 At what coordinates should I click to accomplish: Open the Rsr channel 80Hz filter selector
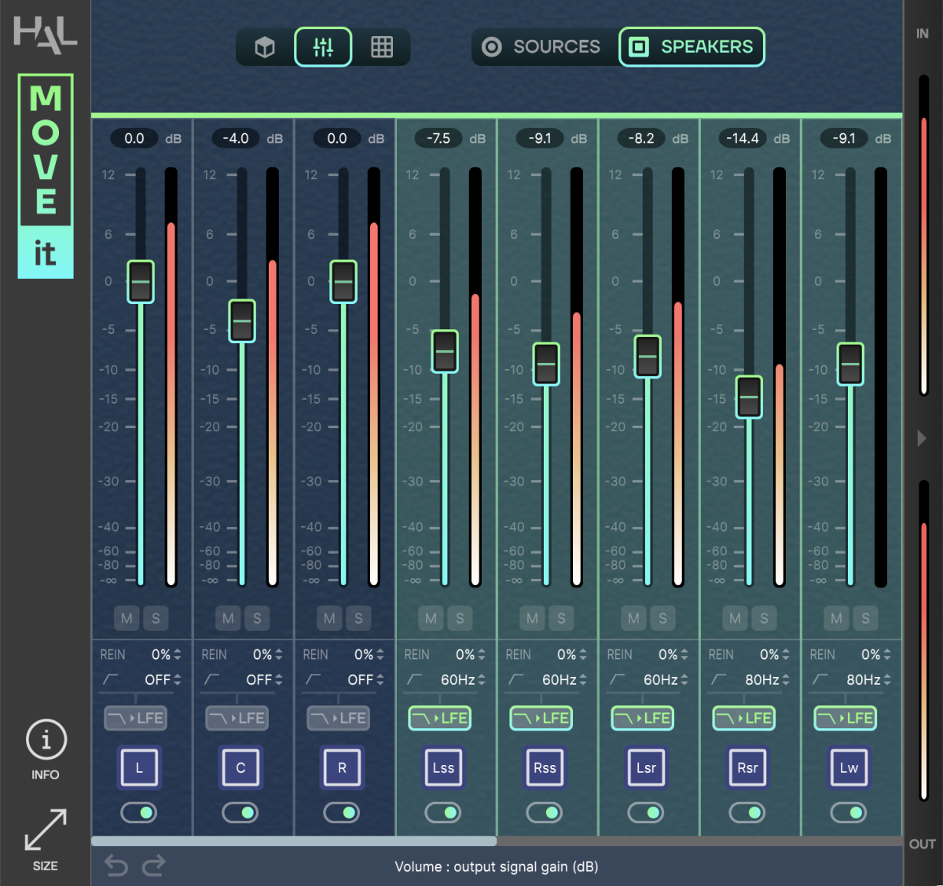(x=767, y=679)
